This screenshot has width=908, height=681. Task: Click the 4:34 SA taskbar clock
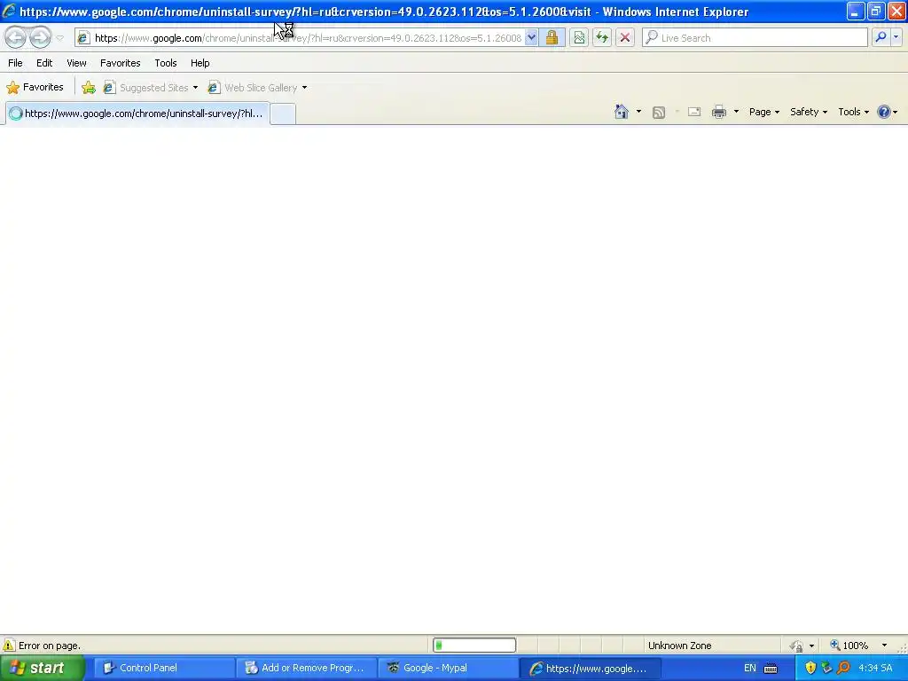pyautogui.click(x=875, y=669)
